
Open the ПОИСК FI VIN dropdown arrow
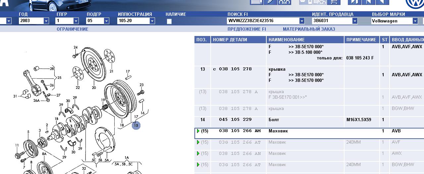coord(302,21)
